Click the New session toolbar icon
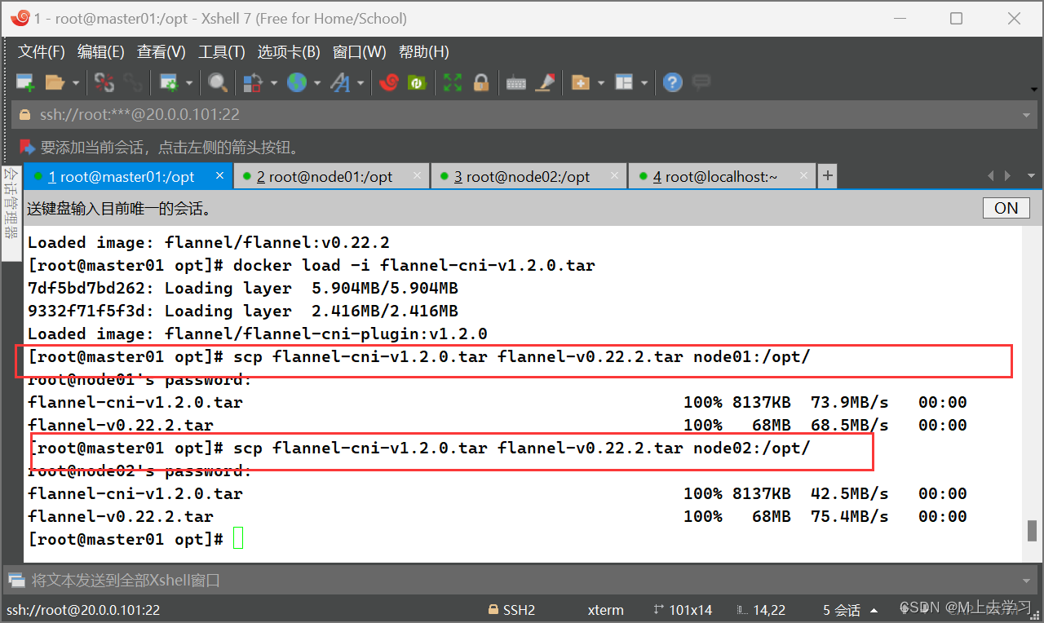1044x623 pixels. tap(25, 82)
